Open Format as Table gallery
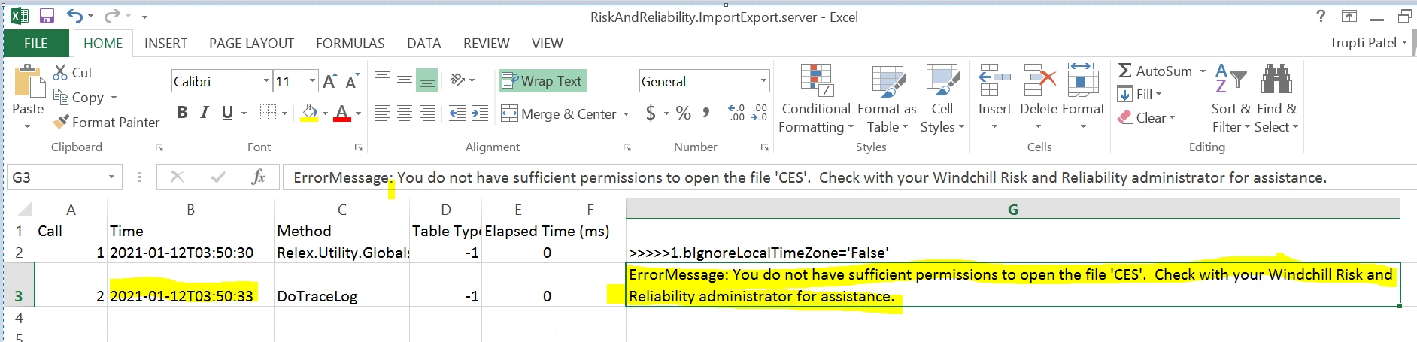The image size is (1417, 342). point(888,99)
